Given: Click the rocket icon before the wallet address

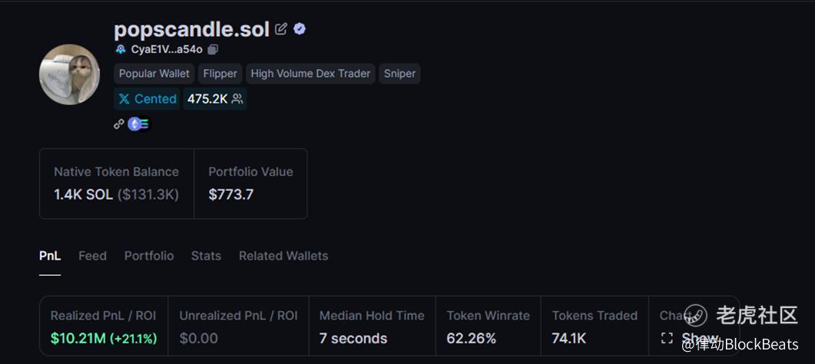Looking at the screenshot, I should [x=121, y=49].
